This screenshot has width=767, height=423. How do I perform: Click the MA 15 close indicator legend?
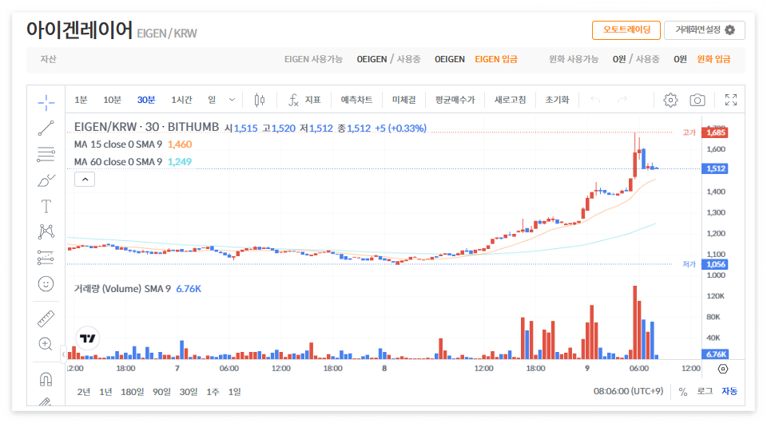118,144
